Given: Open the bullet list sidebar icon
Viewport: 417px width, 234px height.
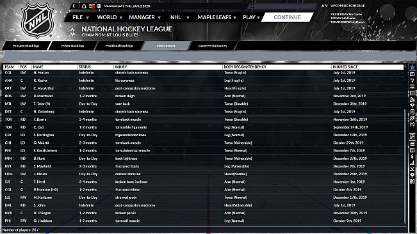Looking at the screenshot, I should (413, 143).
